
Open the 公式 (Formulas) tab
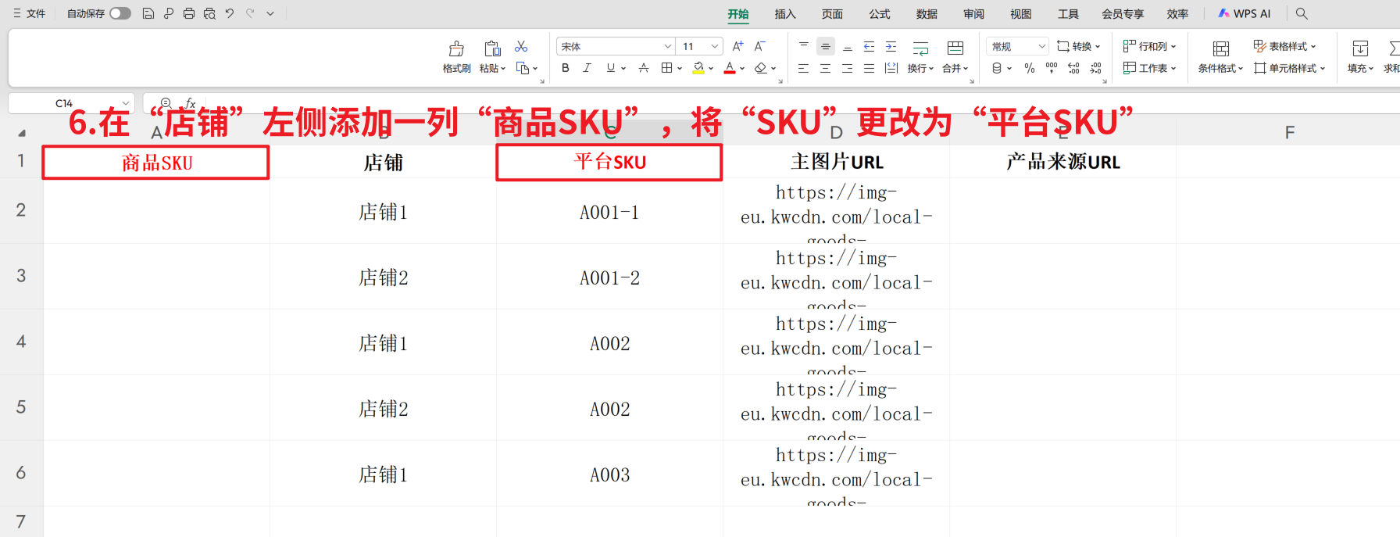[x=880, y=14]
